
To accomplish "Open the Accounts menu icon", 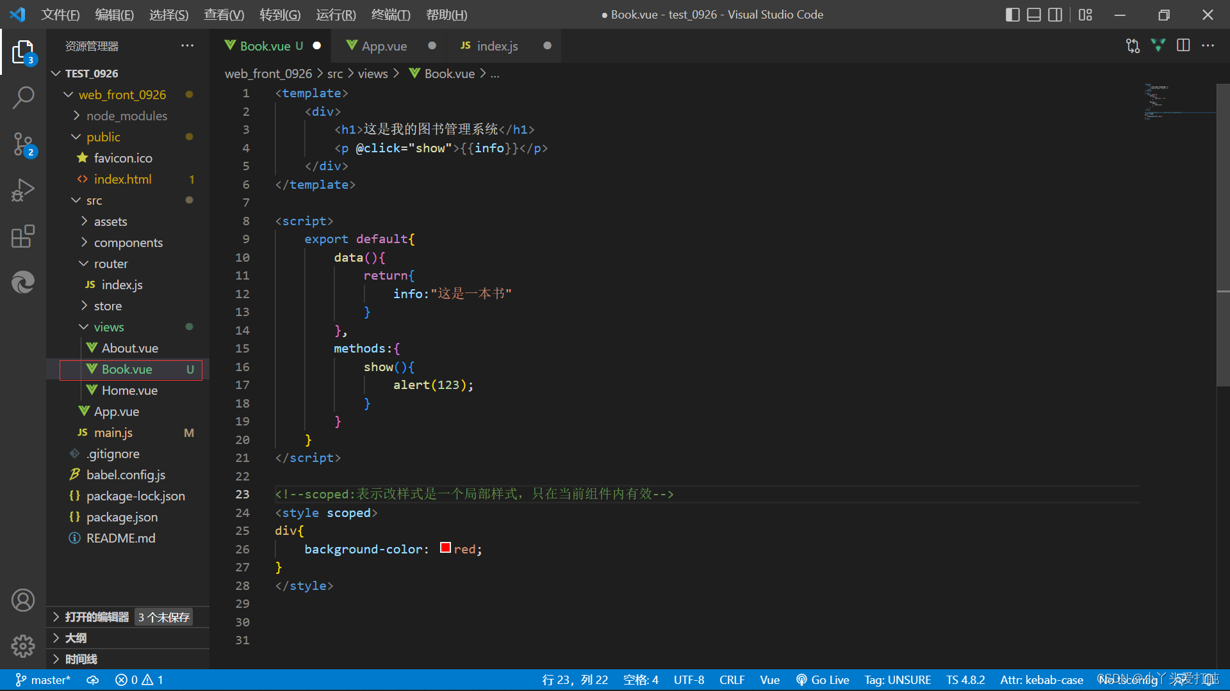I will [23, 600].
